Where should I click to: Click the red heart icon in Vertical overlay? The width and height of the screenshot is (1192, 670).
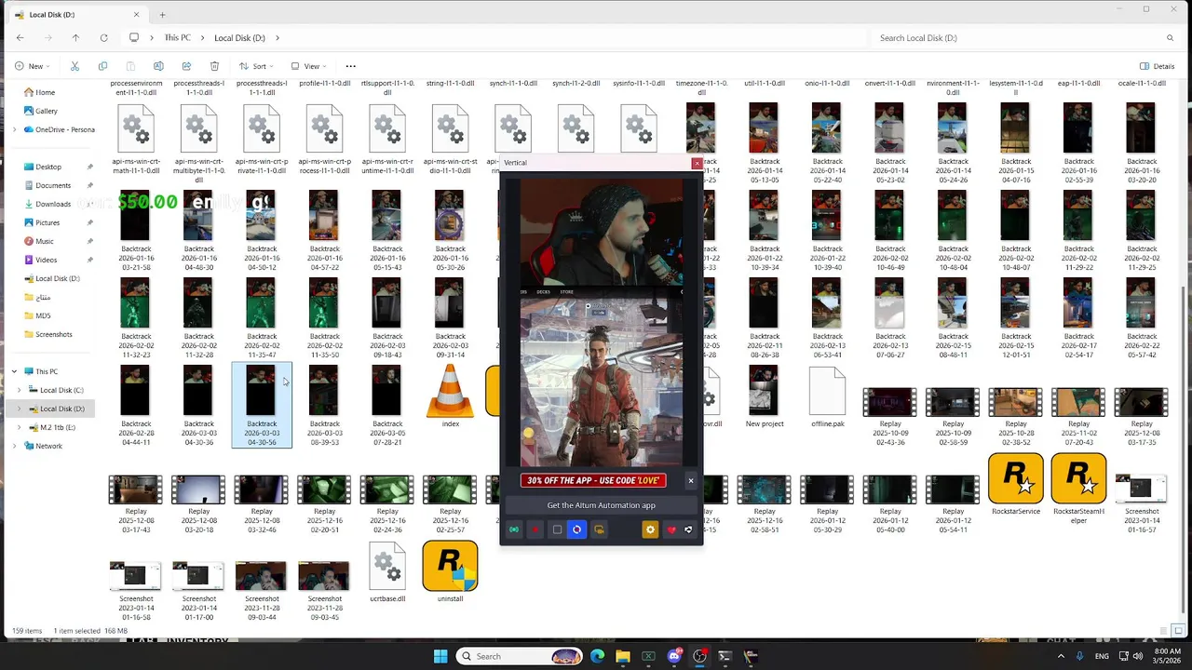click(671, 529)
